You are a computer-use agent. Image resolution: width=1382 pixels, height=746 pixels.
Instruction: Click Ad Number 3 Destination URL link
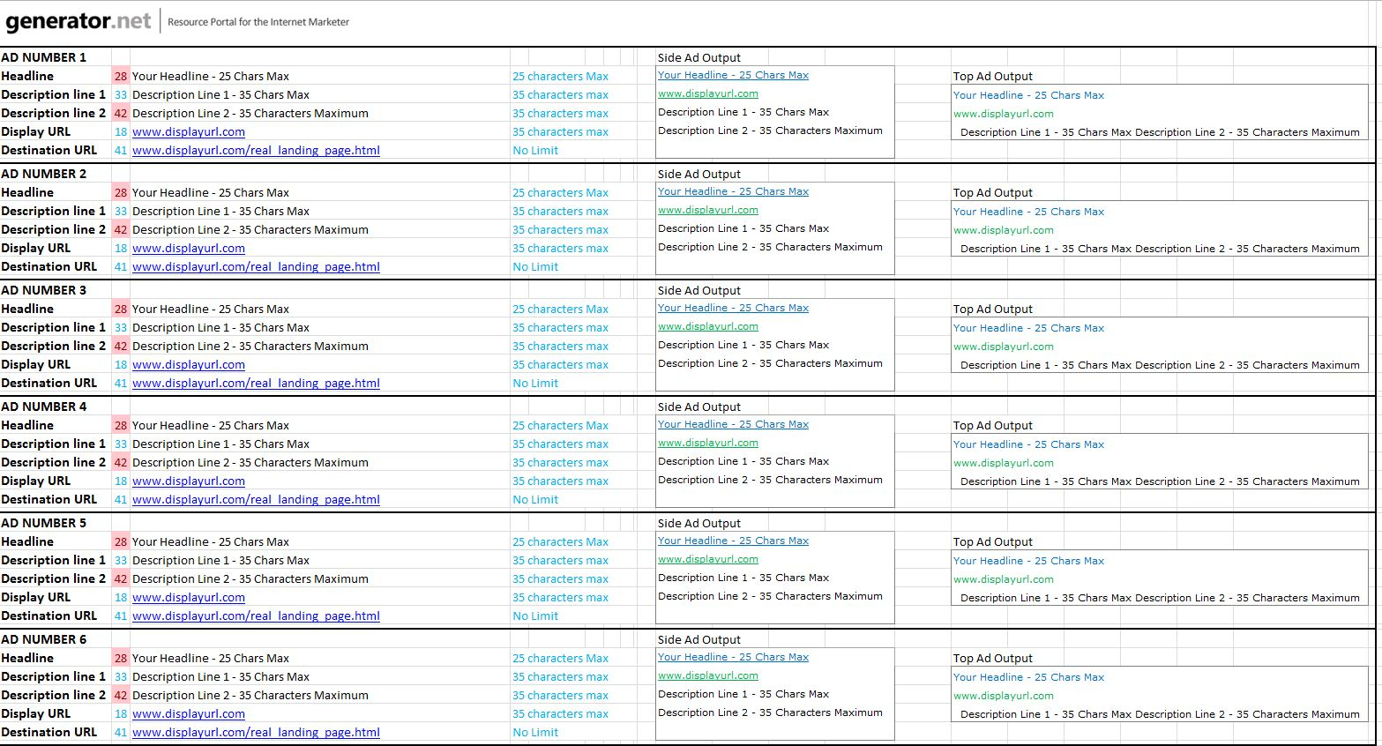(256, 383)
